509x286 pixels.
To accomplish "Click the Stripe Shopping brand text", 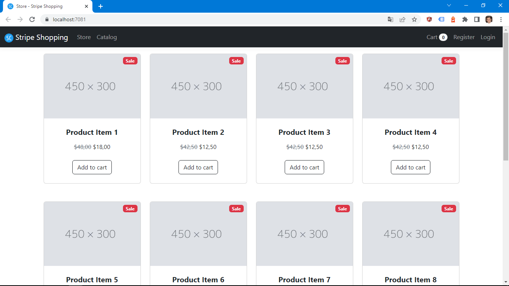I will coord(42,37).
